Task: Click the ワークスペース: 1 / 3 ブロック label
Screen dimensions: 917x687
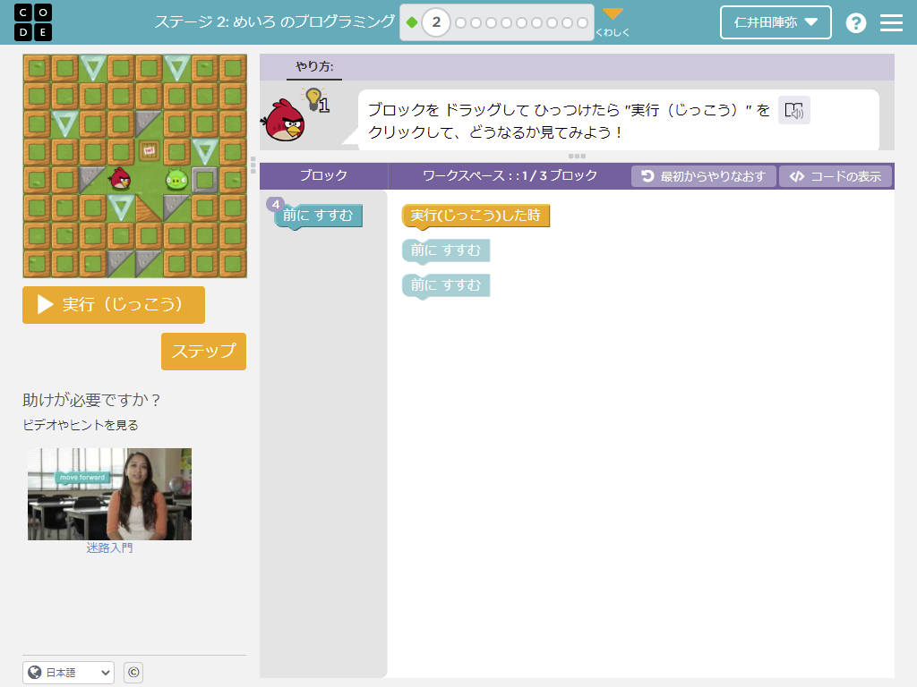Action: [x=510, y=176]
